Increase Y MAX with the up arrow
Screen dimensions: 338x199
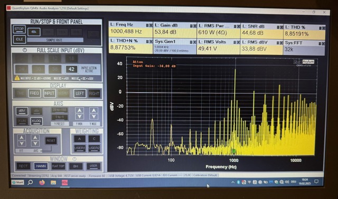[94, 111]
